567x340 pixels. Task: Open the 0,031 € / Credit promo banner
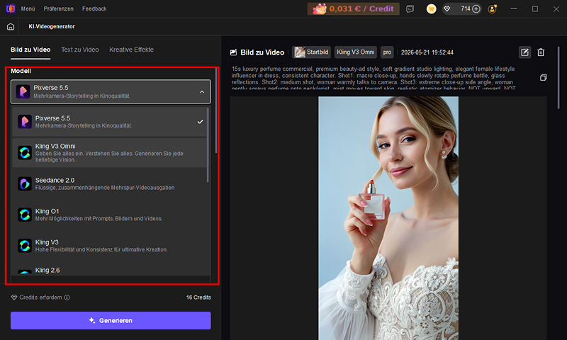(353, 8)
